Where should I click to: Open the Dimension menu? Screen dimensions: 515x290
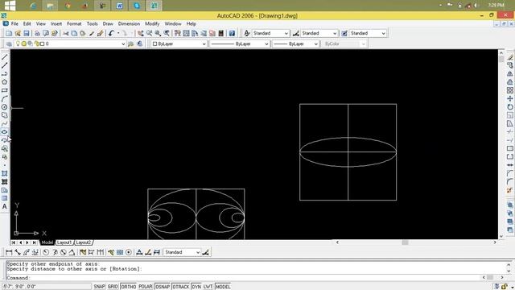click(x=129, y=23)
